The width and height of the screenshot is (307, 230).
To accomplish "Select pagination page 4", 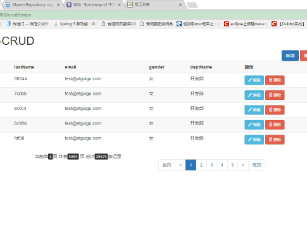I will (x=222, y=165).
